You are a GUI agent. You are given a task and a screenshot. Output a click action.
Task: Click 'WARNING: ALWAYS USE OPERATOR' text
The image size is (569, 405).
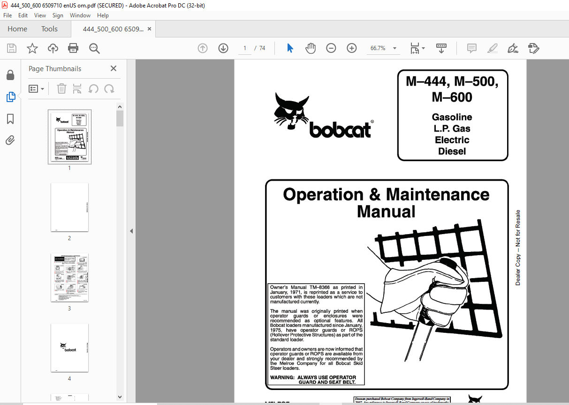[x=313, y=377]
